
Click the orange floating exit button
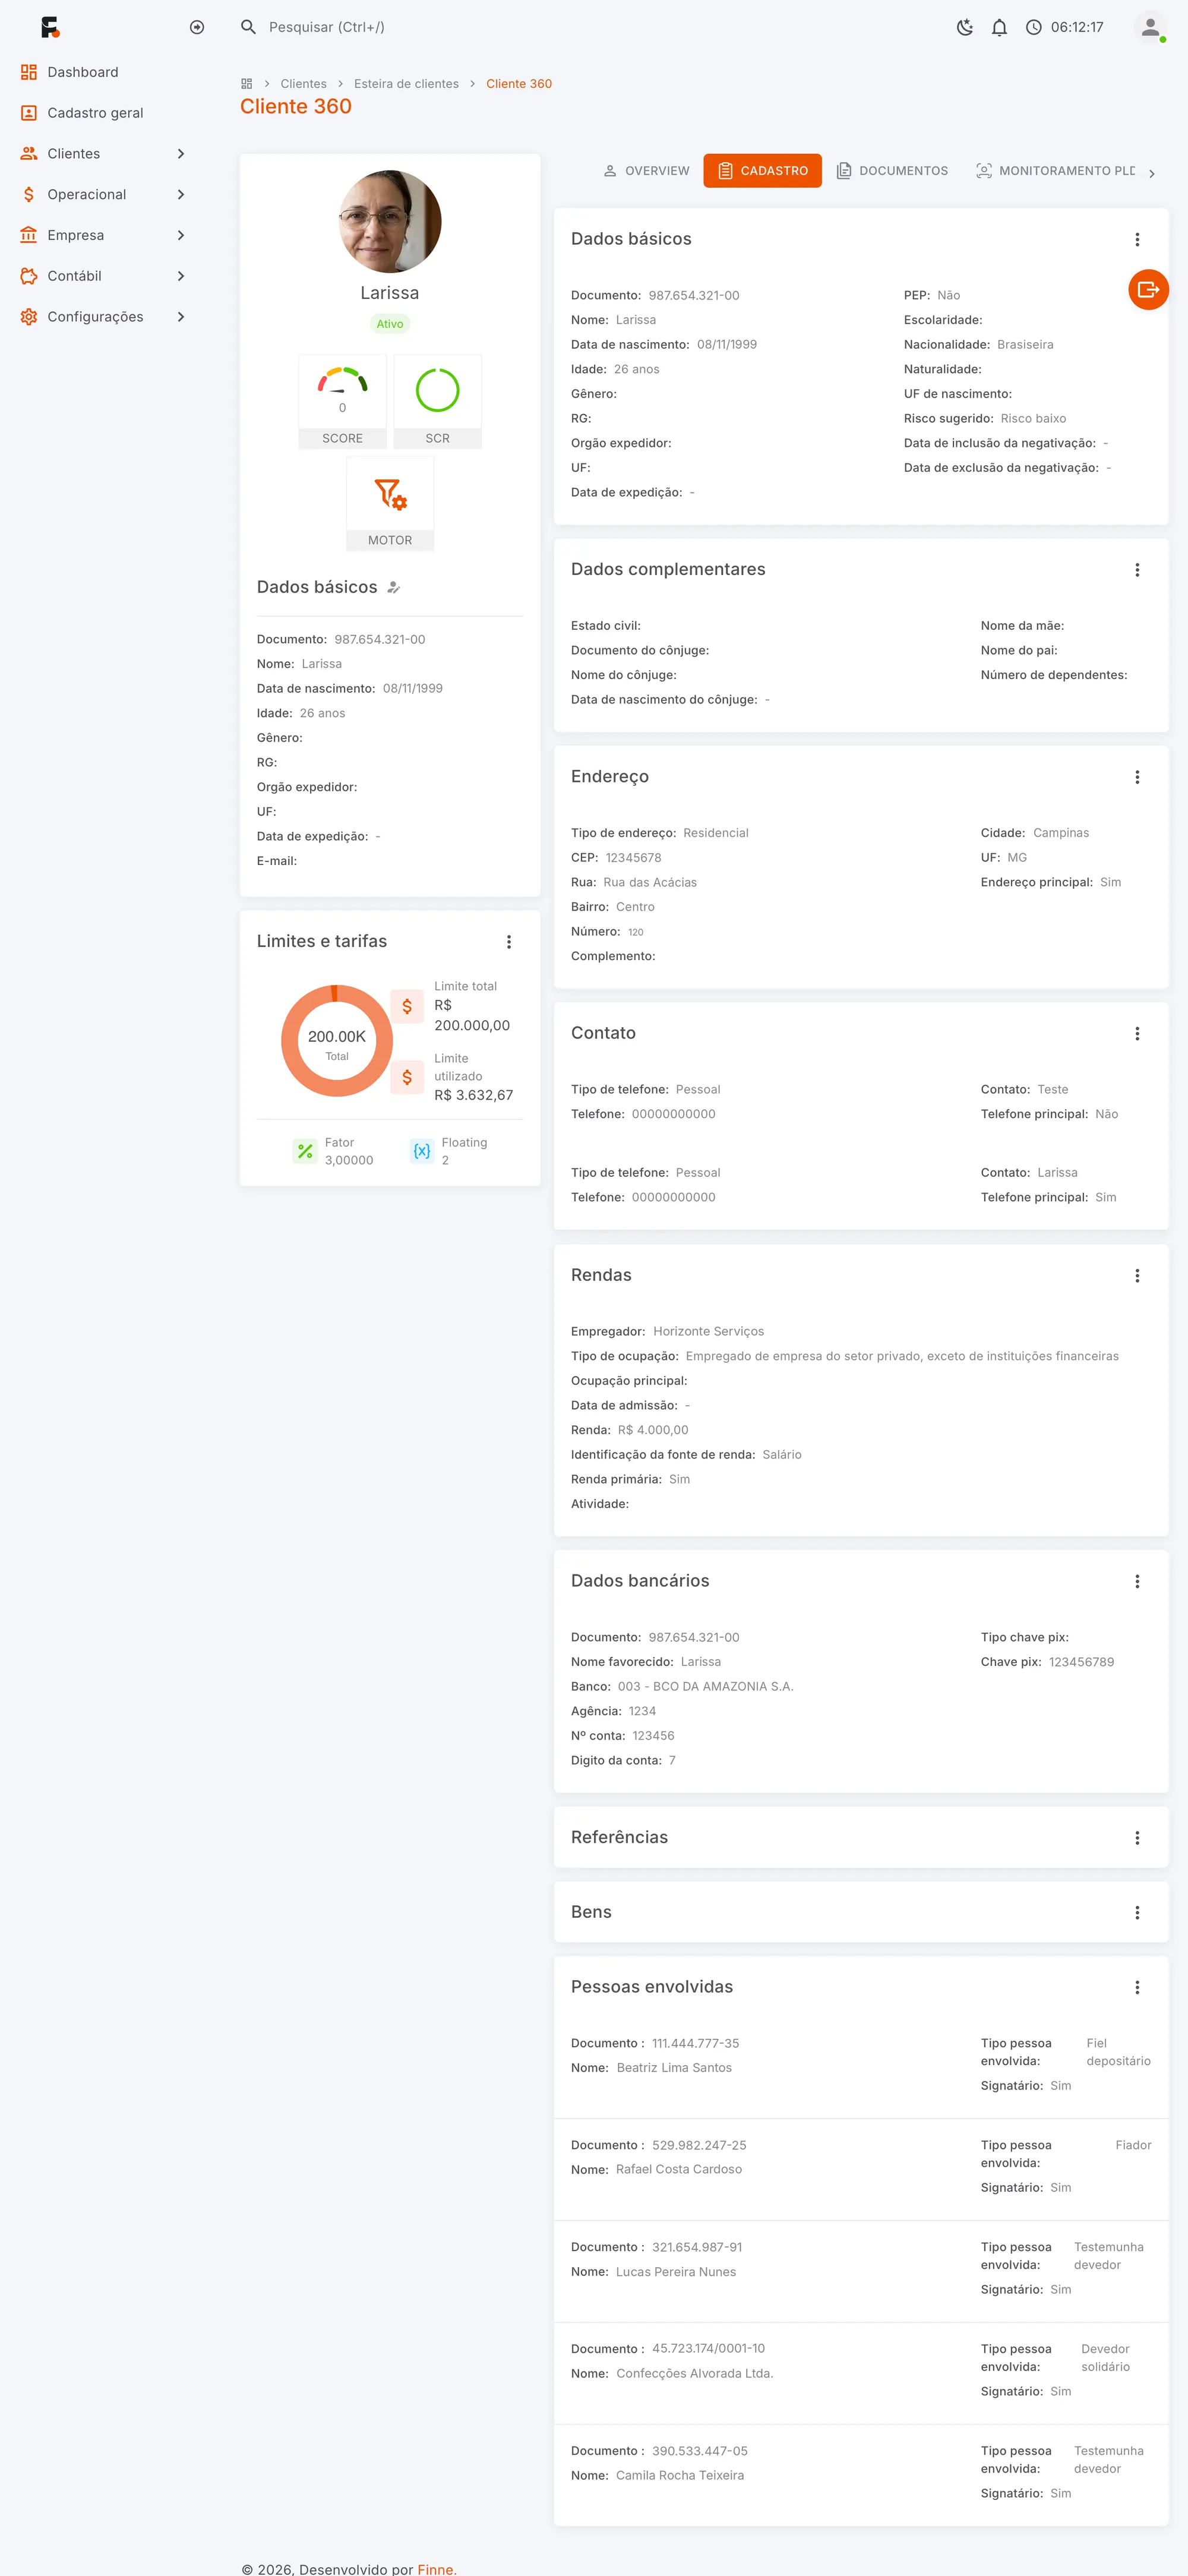(1148, 290)
